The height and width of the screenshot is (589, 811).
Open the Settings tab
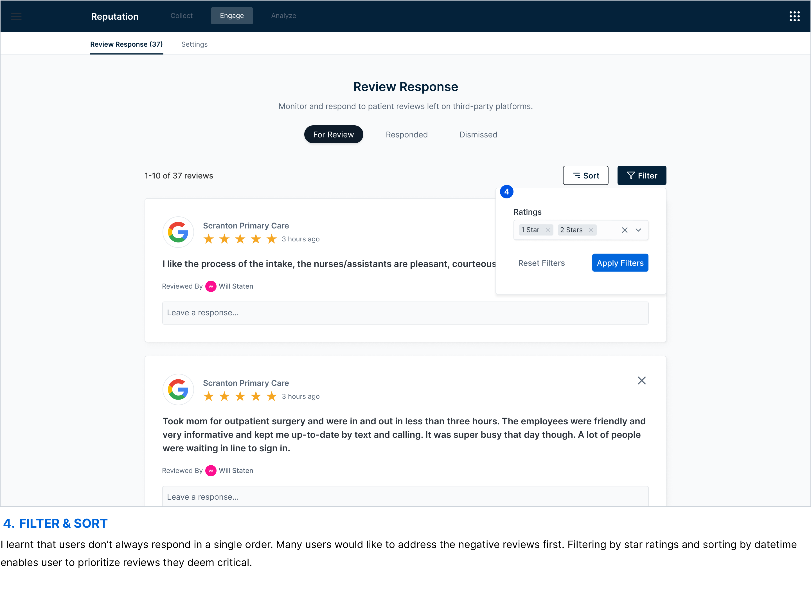click(x=194, y=44)
